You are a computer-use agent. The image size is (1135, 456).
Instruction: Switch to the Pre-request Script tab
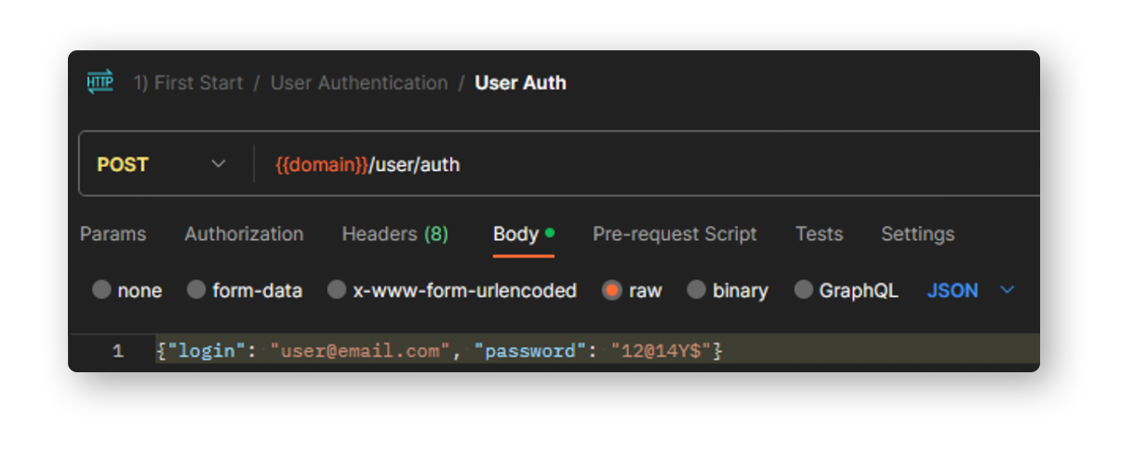674,234
